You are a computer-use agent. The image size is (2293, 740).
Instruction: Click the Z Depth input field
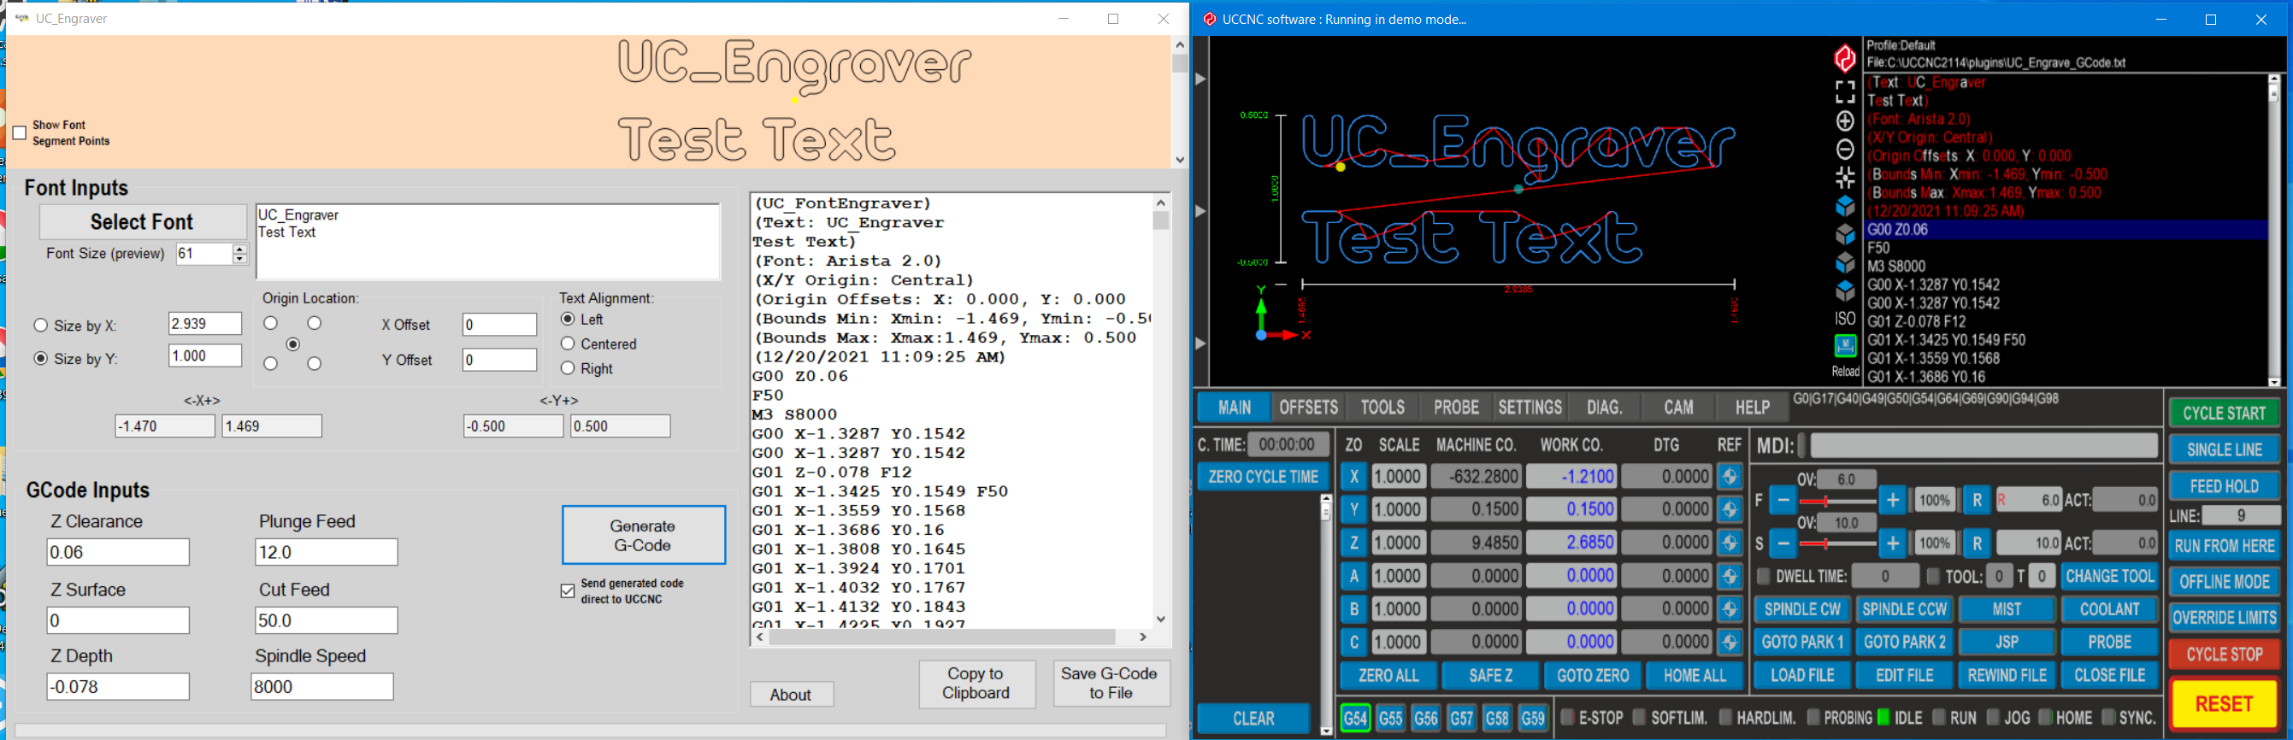(117, 687)
